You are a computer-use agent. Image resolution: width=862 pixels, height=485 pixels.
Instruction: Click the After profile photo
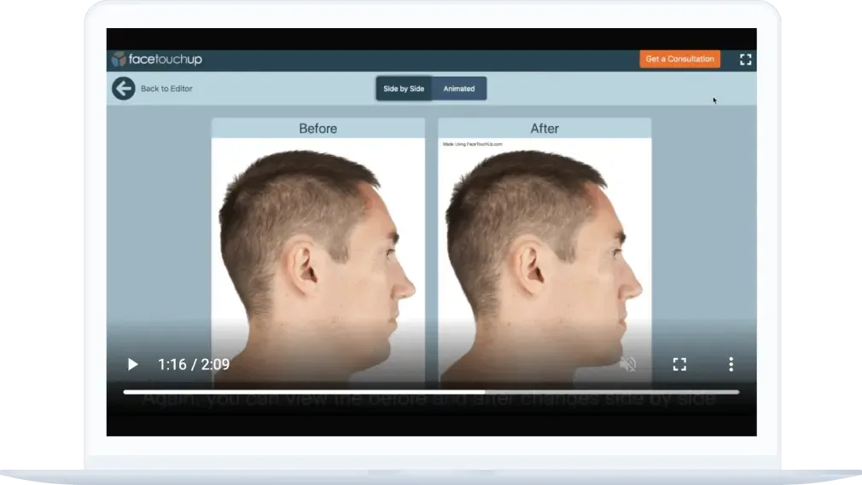[545, 256]
